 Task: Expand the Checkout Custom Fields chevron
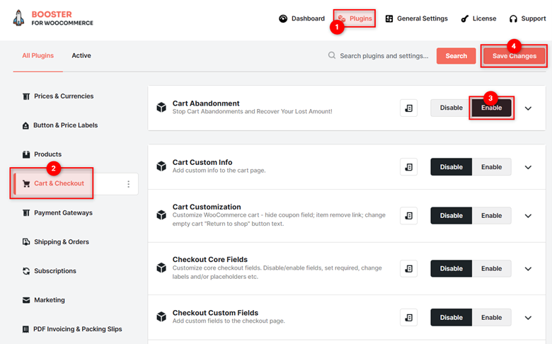[x=528, y=318]
